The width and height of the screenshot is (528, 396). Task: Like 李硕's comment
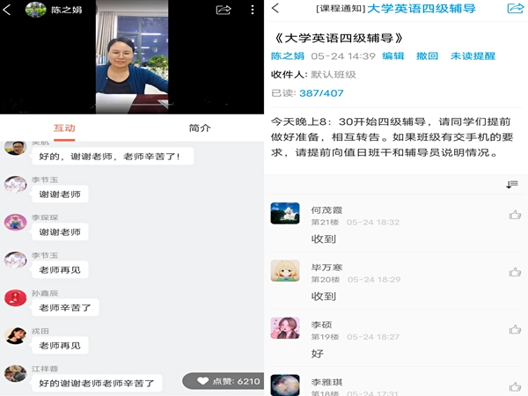point(515,329)
